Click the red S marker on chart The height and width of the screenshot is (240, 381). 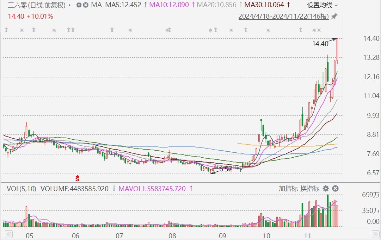pyautogui.click(x=77, y=178)
